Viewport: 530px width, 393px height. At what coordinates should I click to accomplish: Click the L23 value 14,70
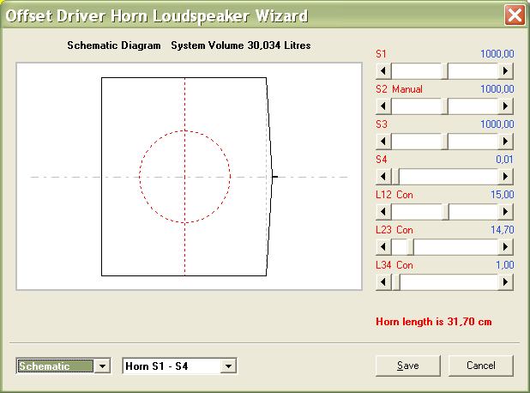(x=502, y=230)
